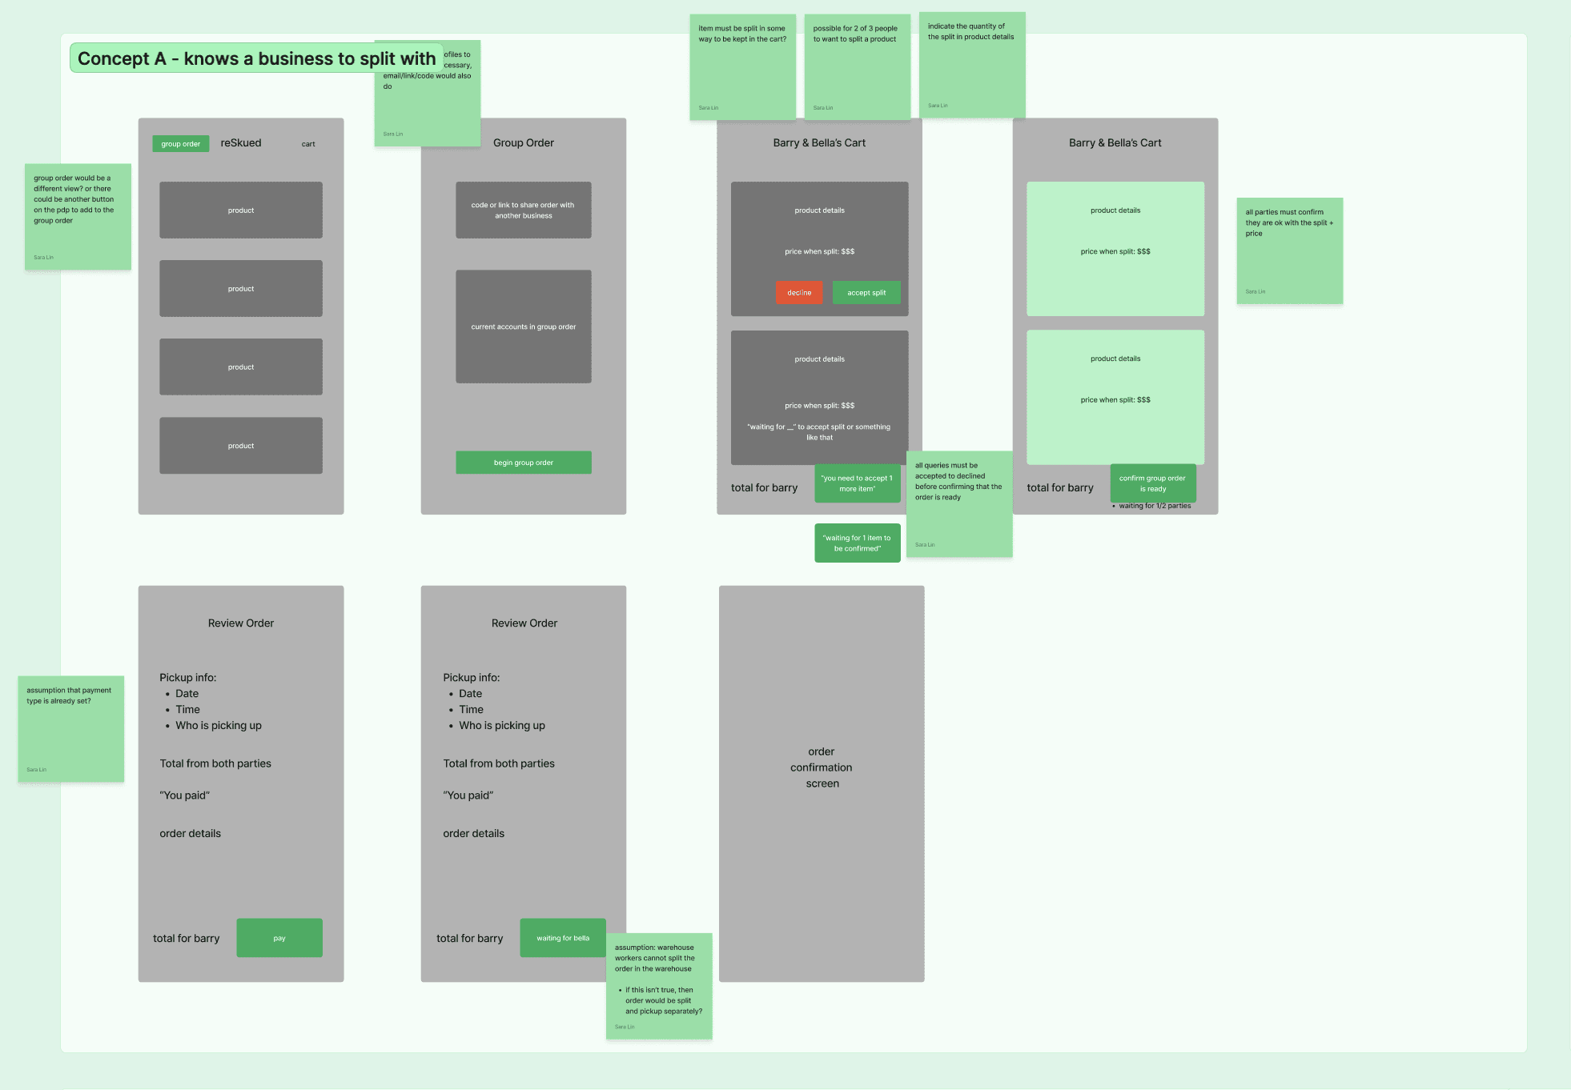
Task: Click the green 'group order' button
Action: [x=180, y=144]
